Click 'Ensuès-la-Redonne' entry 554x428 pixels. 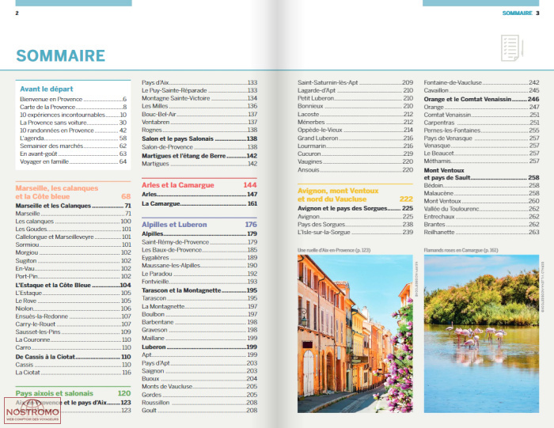pos(73,316)
